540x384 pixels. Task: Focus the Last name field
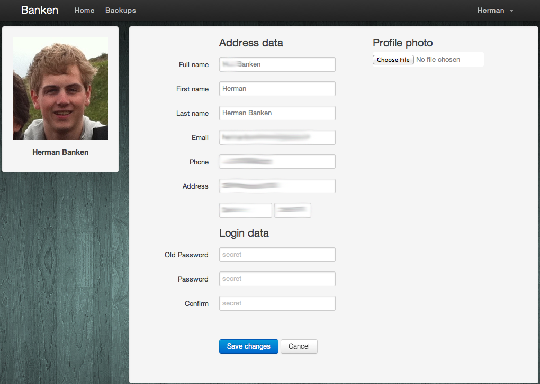[x=277, y=113]
